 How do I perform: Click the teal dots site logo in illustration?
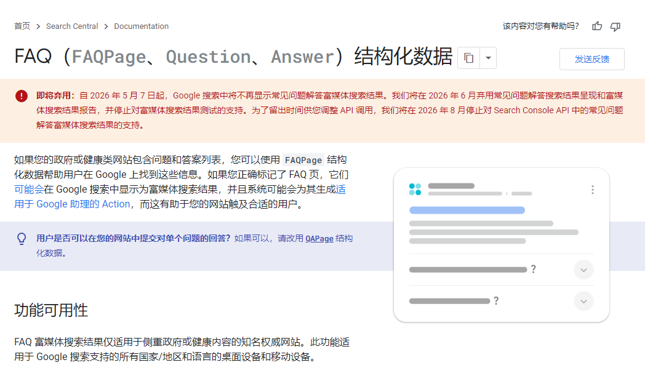pyautogui.click(x=415, y=189)
